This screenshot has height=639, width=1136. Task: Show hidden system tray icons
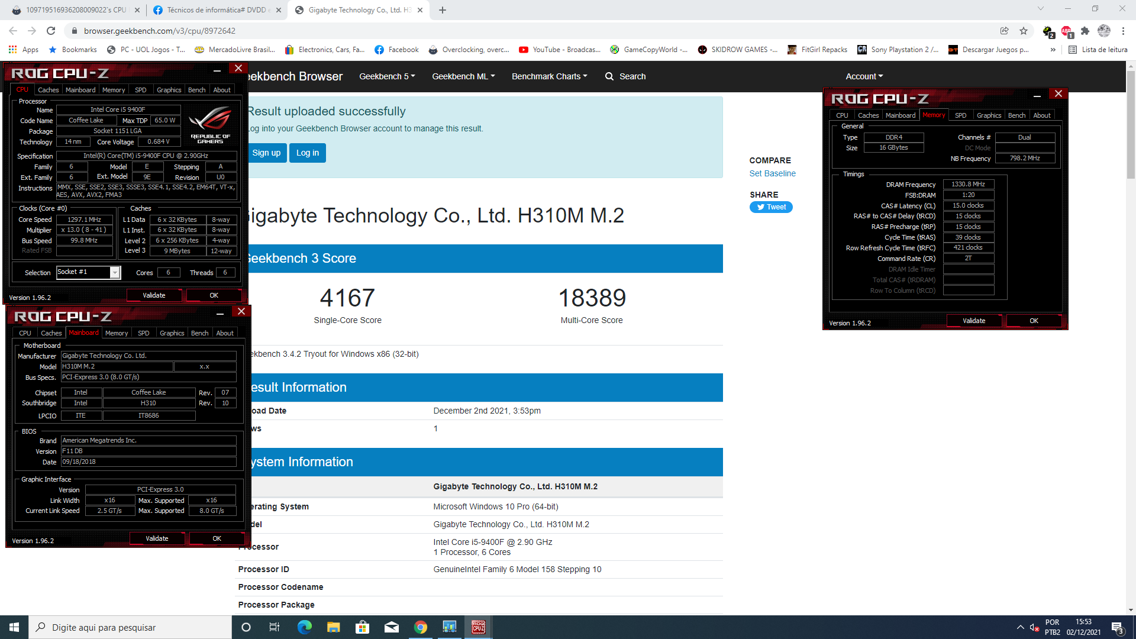point(1020,627)
